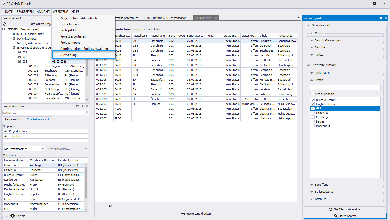Click the refresh icon in Projekt Ansicht
The width and height of the screenshot is (390, 220).
[4, 24]
